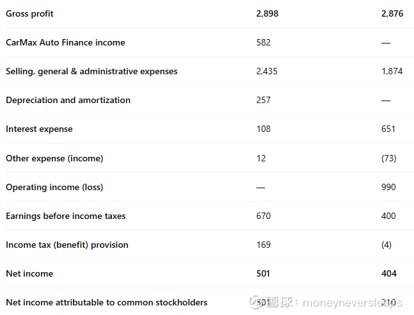Click the CarMax Auto Finance value 582

coord(263,42)
